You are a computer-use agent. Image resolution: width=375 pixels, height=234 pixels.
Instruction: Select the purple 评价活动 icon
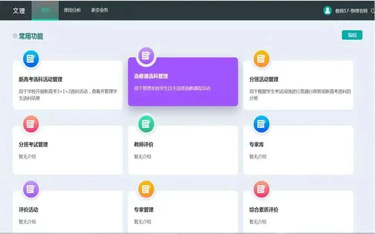pos(31,189)
